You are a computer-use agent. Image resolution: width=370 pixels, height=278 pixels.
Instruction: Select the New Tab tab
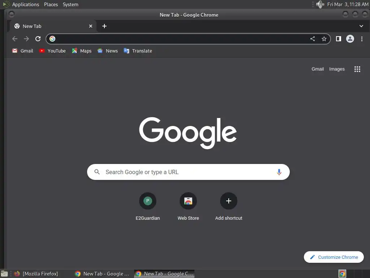[53, 26]
